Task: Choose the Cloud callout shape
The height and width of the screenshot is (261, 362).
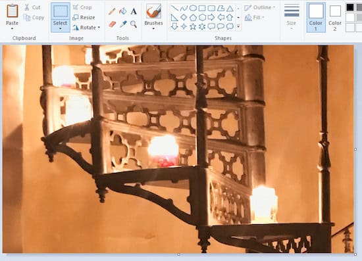Action: coord(230,26)
